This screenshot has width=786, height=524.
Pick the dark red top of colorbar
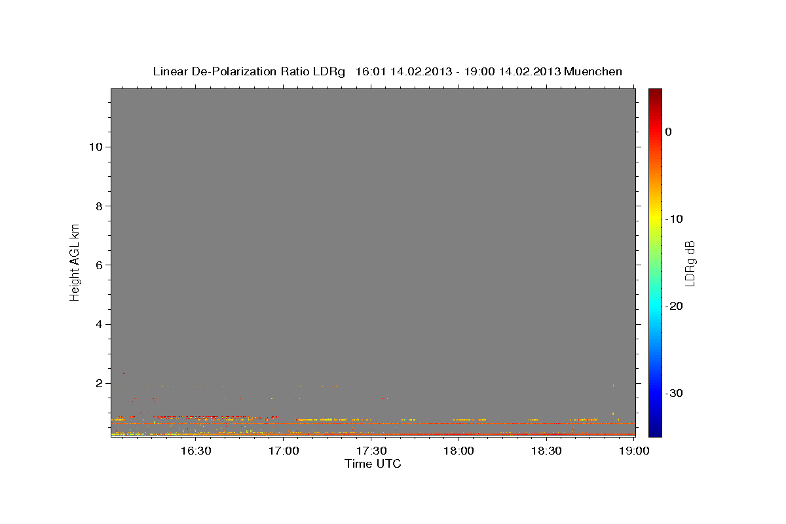coord(655,93)
